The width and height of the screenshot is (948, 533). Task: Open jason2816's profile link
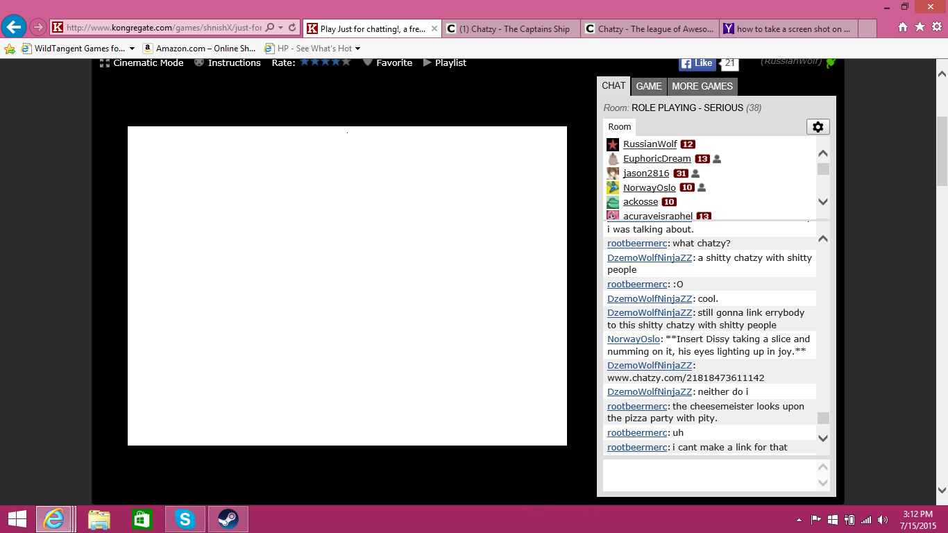[x=646, y=174]
